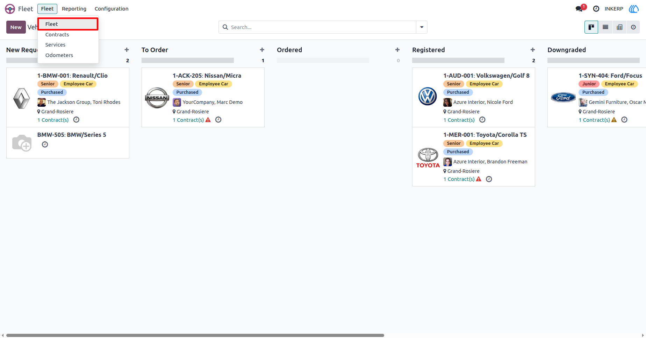Open activity clock on Ford/Focus card
This screenshot has width=646, height=338.
pyautogui.click(x=624, y=120)
